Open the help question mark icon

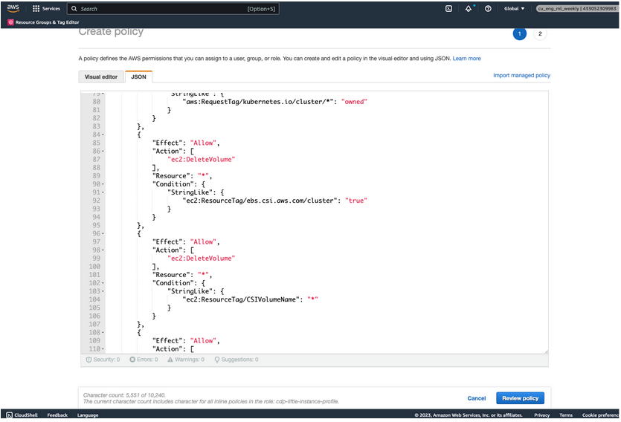pyautogui.click(x=488, y=9)
